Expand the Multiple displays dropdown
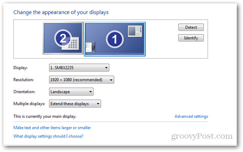Viewport: 243px width, 152px height. click(75, 104)
